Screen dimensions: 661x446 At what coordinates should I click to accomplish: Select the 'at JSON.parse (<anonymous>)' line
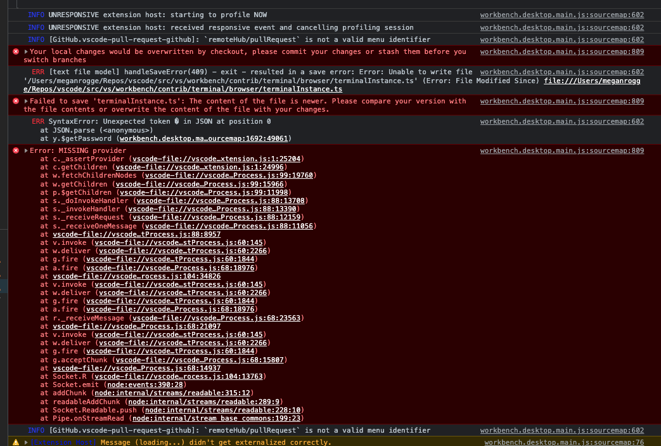pos(96,131)
